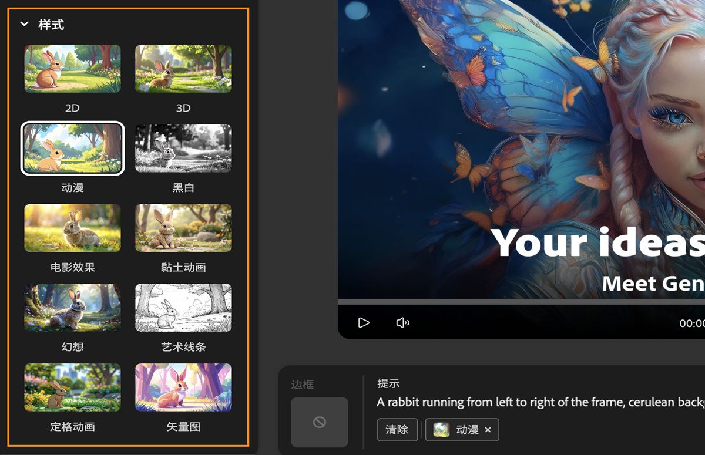Click the prompt text field
This screenshot has width=705, height=455.
tap(540, 402)
